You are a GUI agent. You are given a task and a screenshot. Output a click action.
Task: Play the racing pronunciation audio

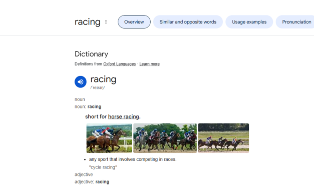click(x=81, y=81)
